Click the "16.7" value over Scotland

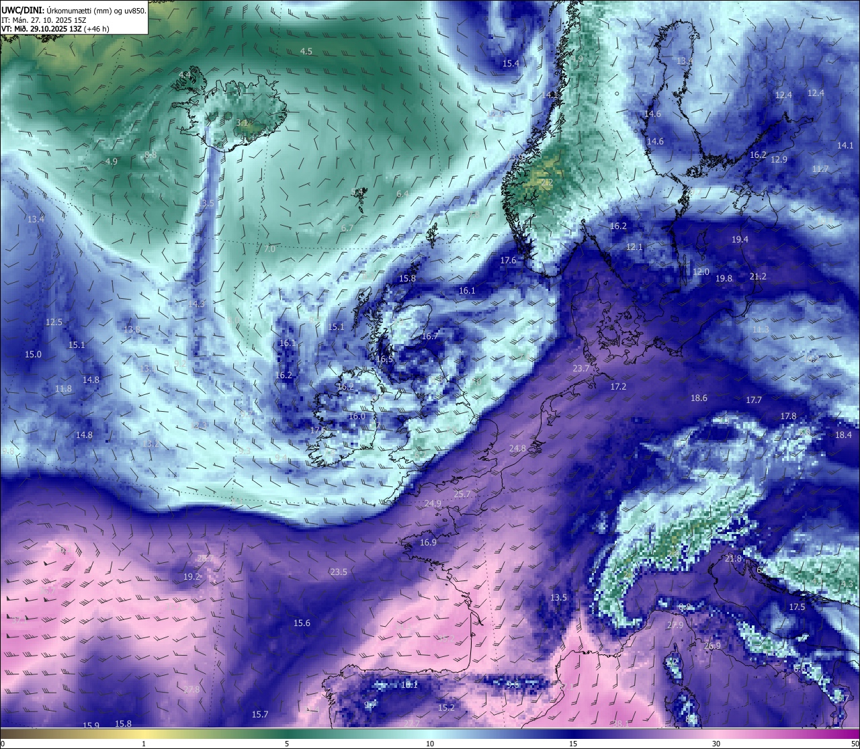(x=430, y=337)
